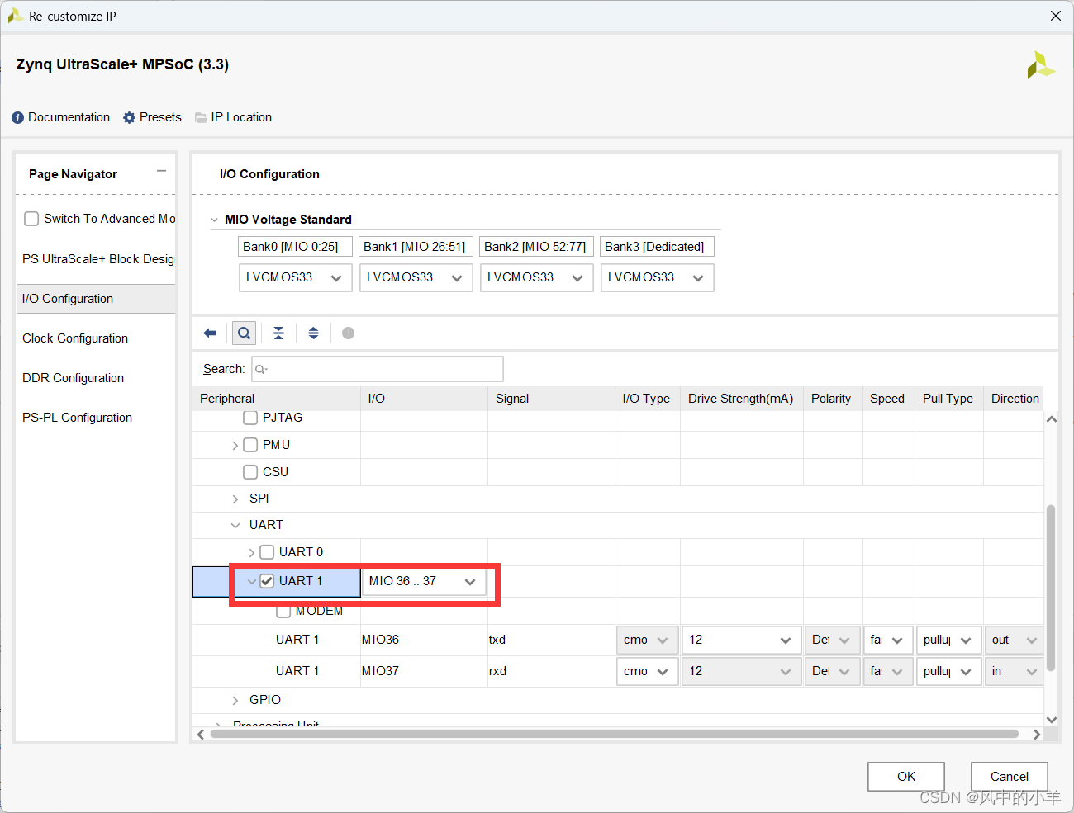1074x813 pixels.
Task: Enable the UART 0 checkbox
Action: click(267, 552)
